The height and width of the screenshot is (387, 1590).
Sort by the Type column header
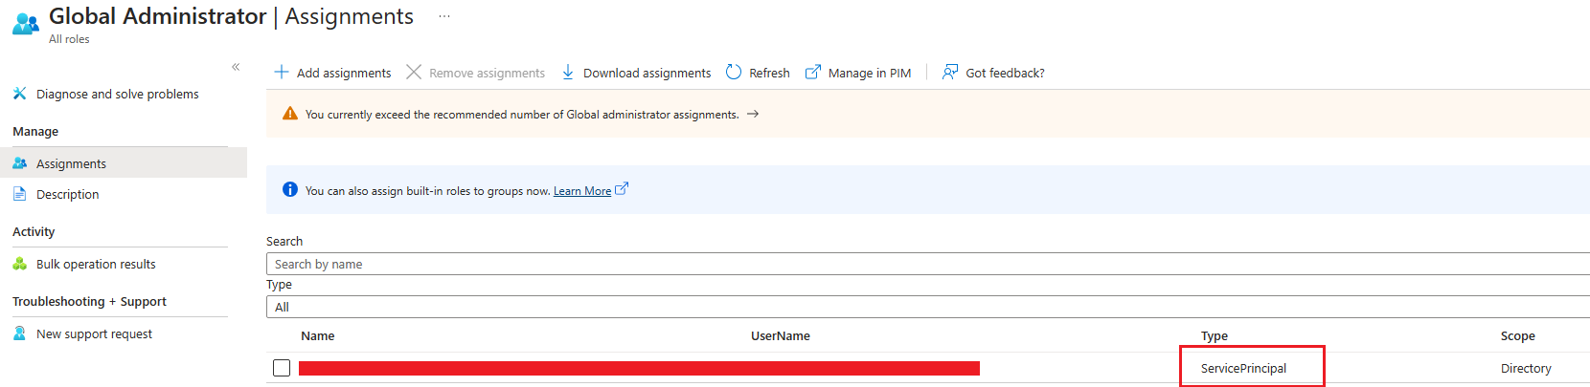click(x=1215, y=335)
